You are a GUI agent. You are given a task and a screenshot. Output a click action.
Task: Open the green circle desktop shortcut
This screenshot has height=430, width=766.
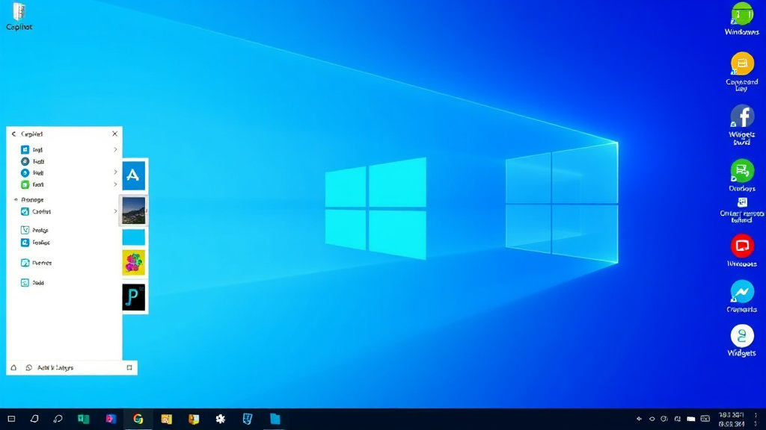[x=742, y=13]
